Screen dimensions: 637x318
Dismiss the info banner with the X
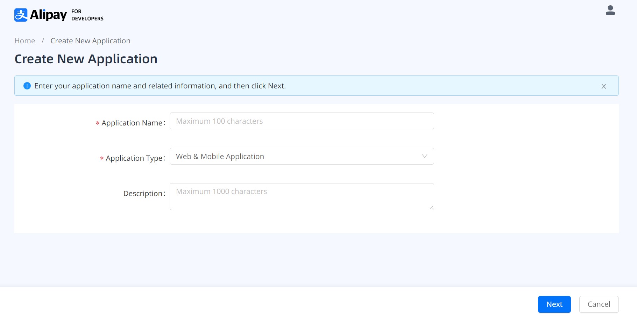click(x=603, y=86)
